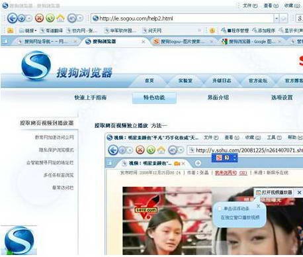
Task: Go to the Home page icon
Action: (x=60, y=18)
